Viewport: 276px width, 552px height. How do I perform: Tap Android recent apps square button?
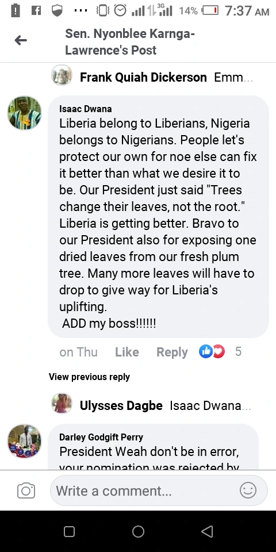click(x=69, y=531)
